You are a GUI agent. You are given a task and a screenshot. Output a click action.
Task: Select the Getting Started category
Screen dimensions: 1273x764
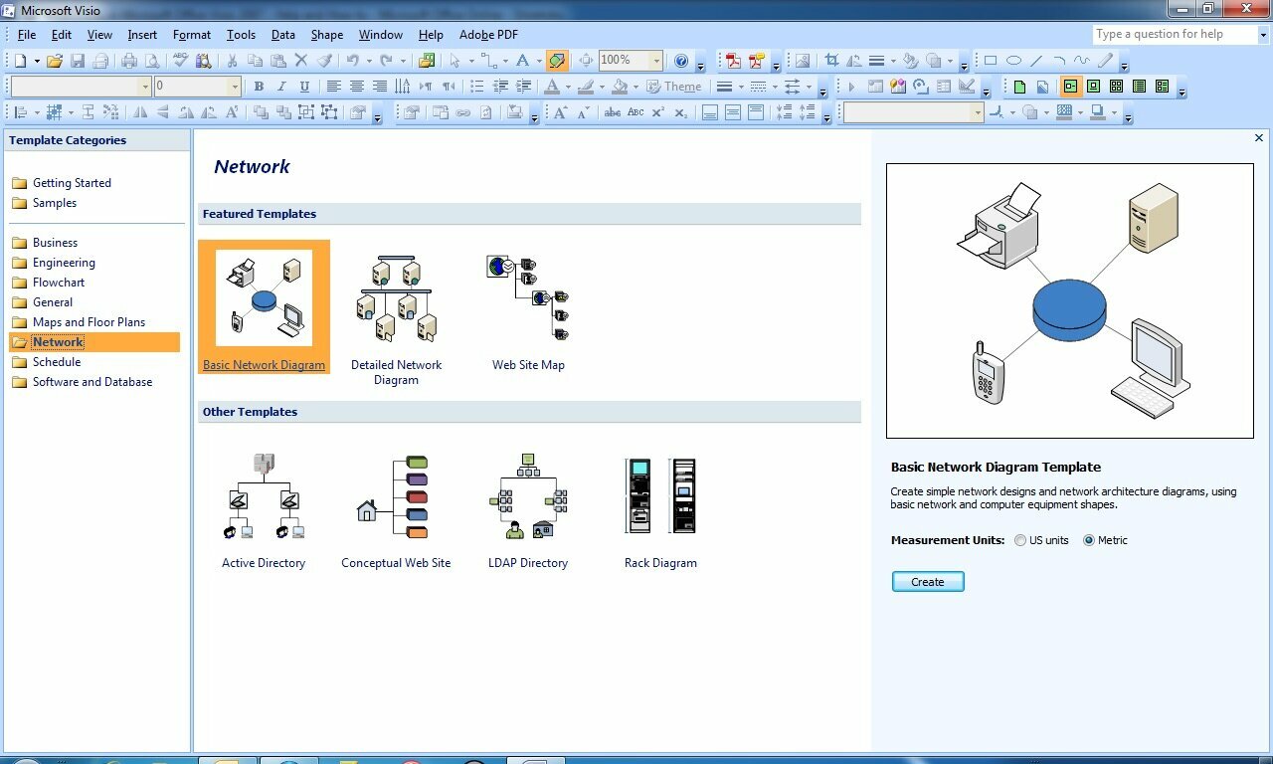(x=72, y=183)
